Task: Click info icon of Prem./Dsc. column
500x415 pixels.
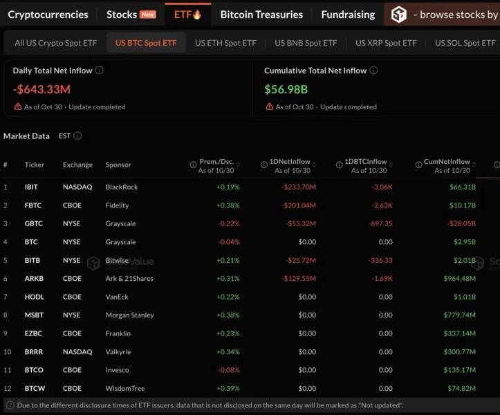Action: (x=193, y=165)
